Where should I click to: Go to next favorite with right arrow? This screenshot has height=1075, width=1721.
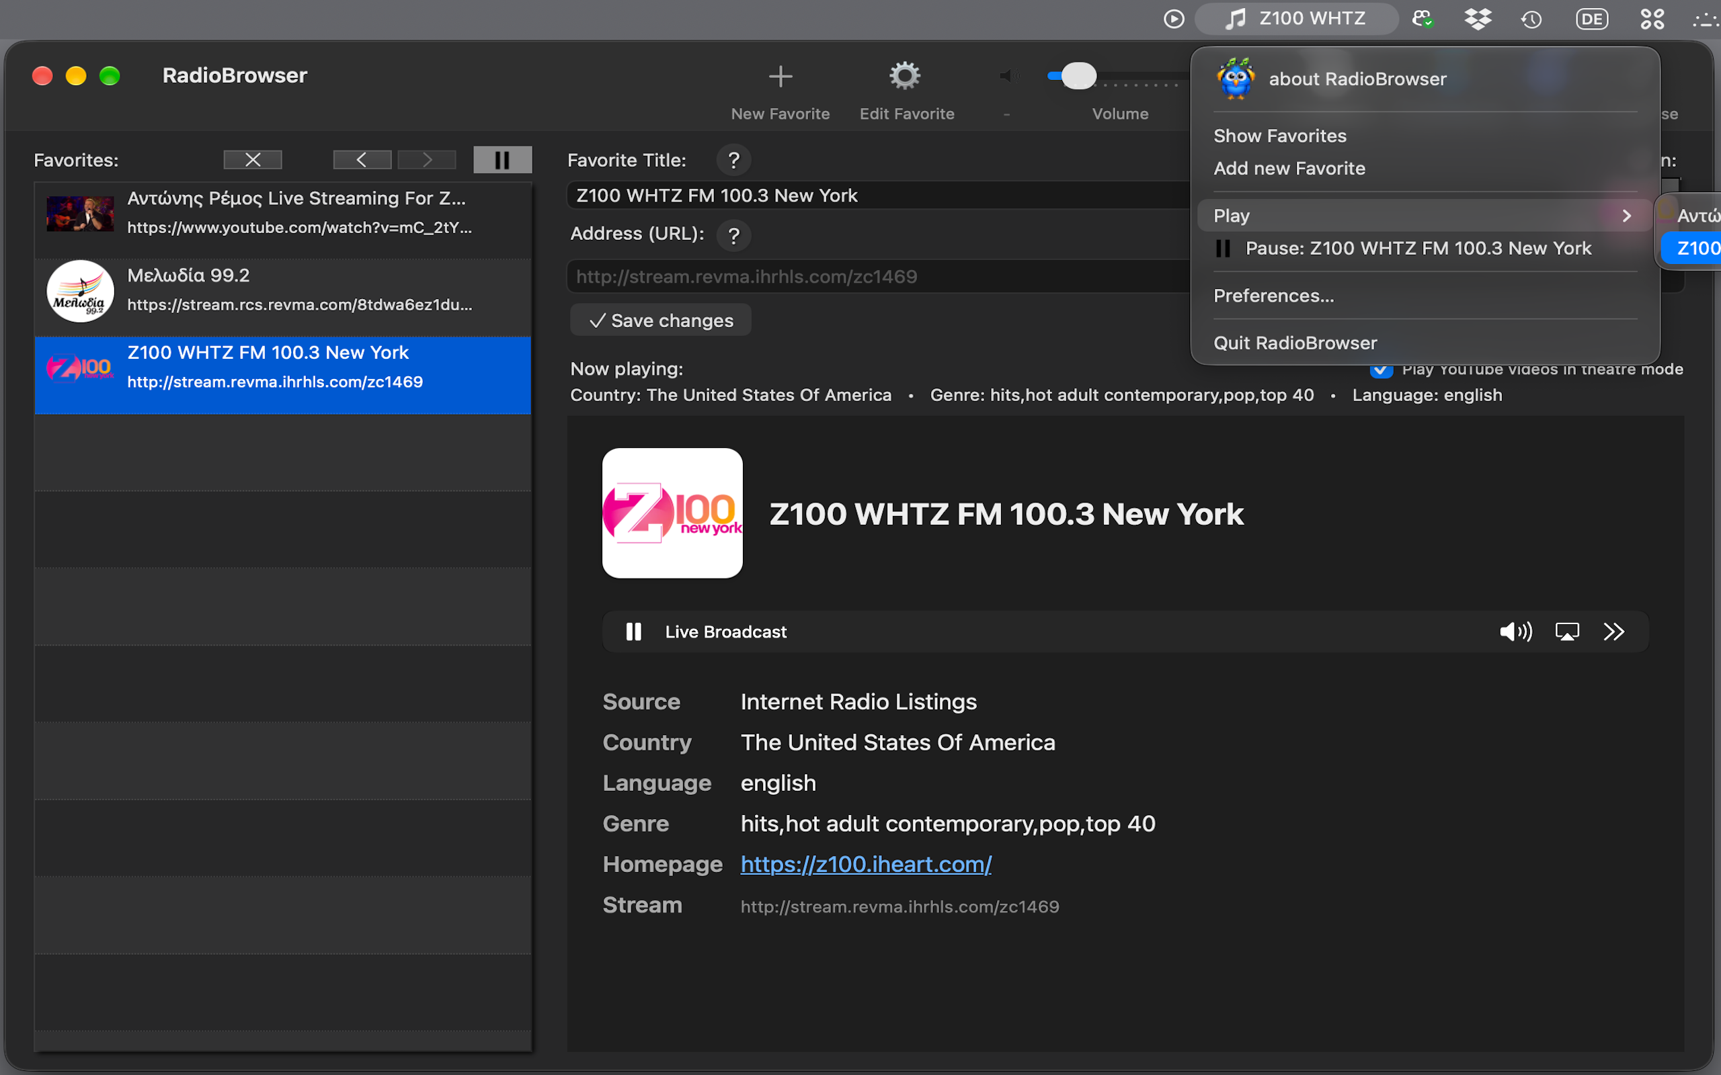tap(427, 160)
